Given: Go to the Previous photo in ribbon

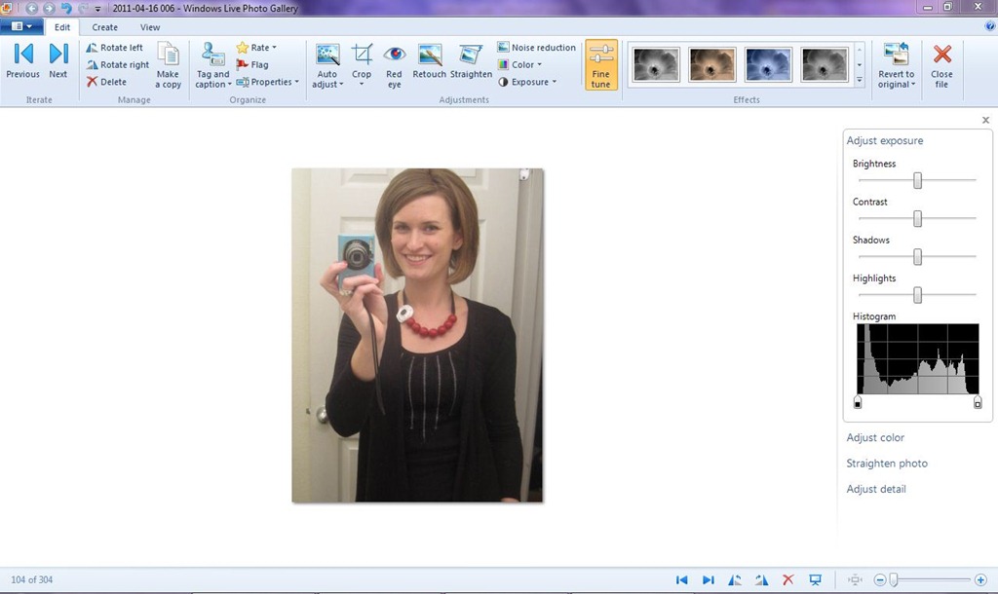Looking at the screenshot, I should click(x=23, y=61).
